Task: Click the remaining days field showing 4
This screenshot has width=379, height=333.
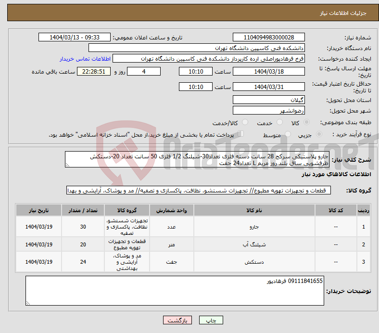Action: (x=144, y=71)
